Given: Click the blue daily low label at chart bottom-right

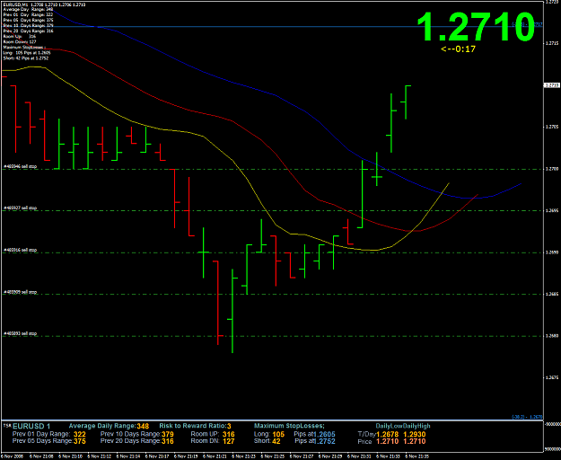Looking at the screenshot, I should (528, 417).
